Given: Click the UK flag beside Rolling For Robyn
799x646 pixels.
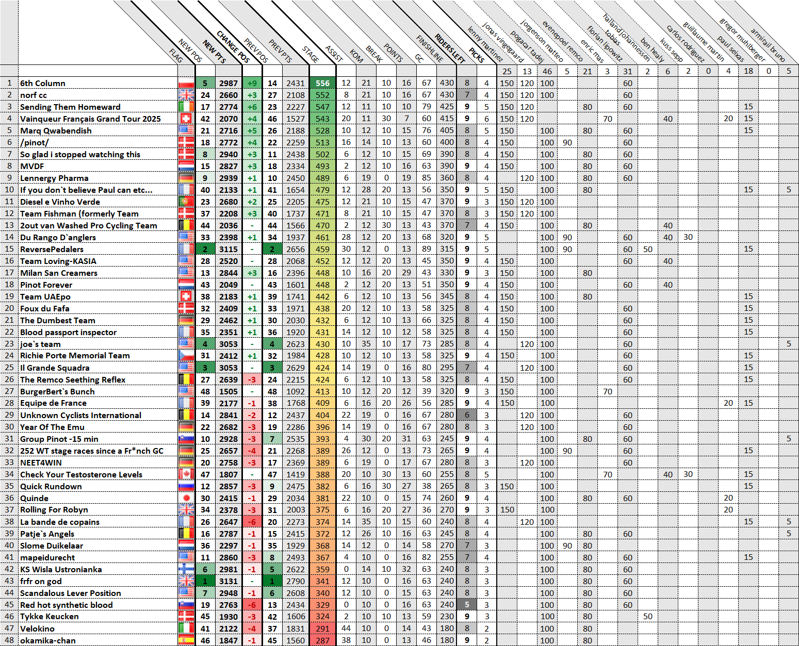Looking at the screenshot, I should coord(186,510).
